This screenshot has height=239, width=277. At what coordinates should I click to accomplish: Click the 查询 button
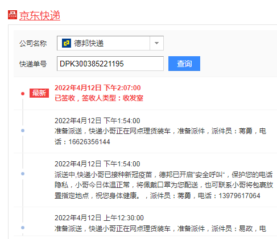(x=184, y=64)
